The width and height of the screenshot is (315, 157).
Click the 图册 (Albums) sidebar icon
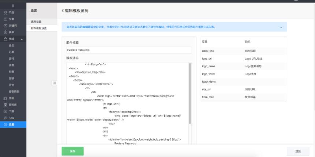(5, 98)
